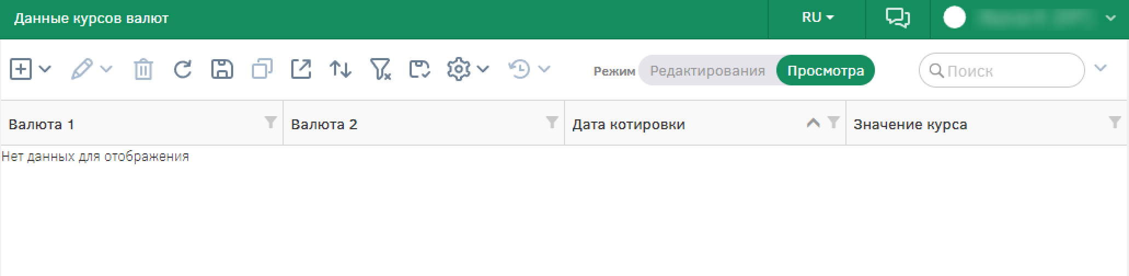
Task: Open the chat messages icon
Action: (897, 18)
